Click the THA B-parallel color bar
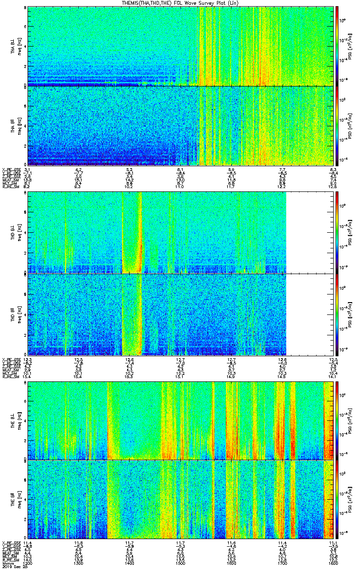 pos(337,125)
